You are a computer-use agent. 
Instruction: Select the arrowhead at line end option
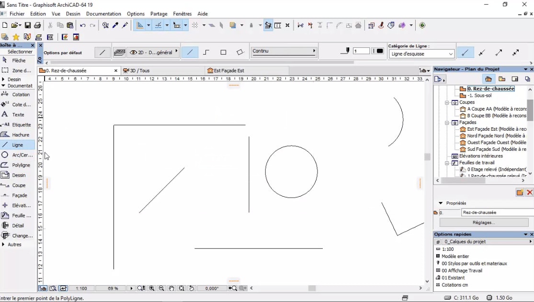click(499, 53)
